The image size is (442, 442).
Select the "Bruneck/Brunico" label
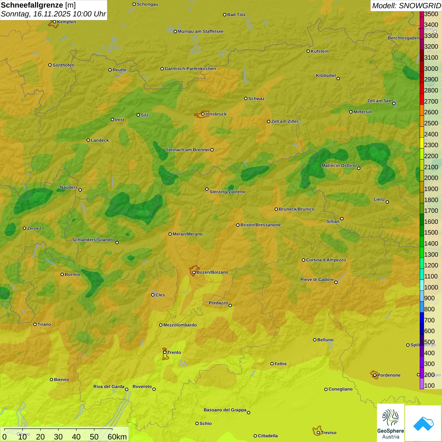[296, 209]
